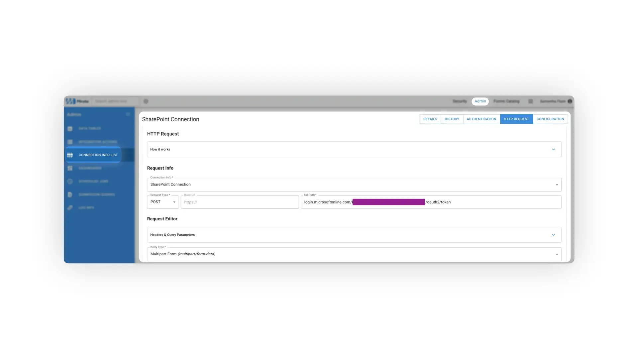Collapse the admin sidebar with the toggle icon
The width and height of the screenshot is (638, 359).
pyautogui.click(x=128, y=114)
